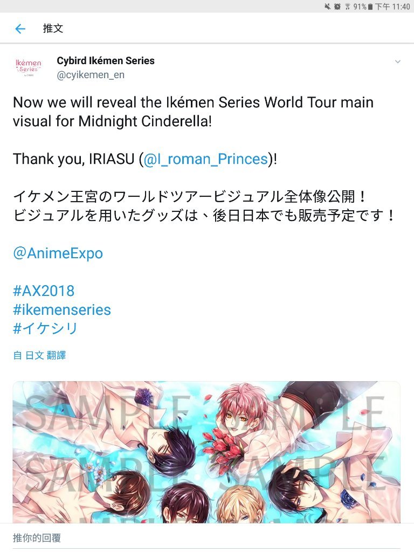
Task: Open the @I_roman_Princes mention
Action: coord(205,159)
